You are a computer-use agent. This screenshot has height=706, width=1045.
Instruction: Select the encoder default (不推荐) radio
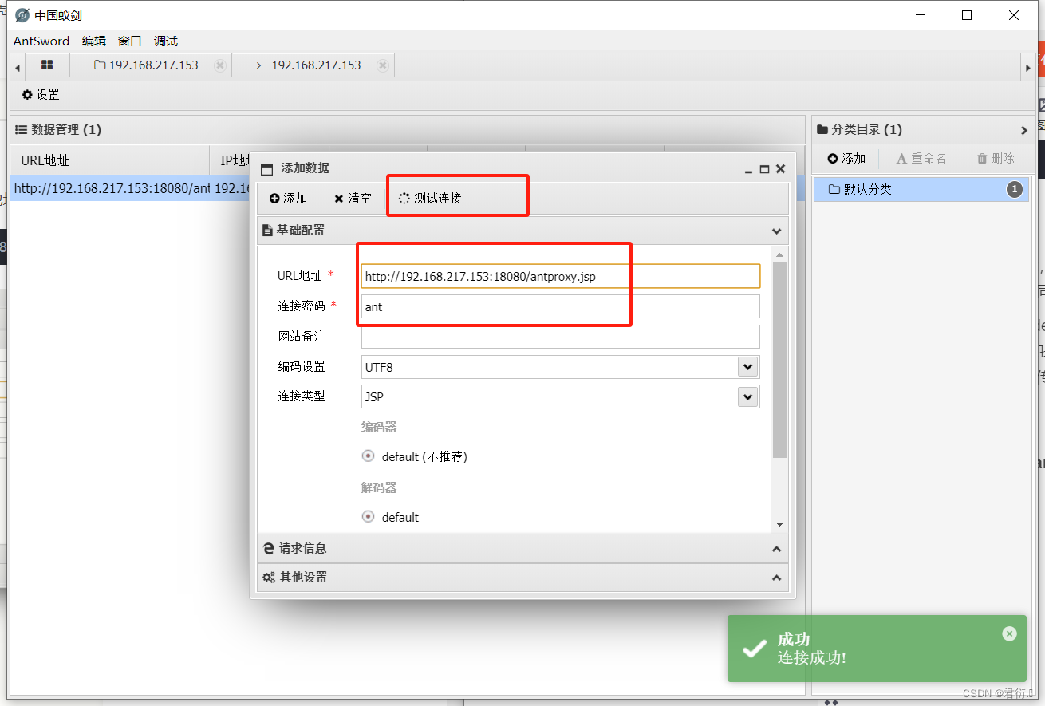coord(368,456)
